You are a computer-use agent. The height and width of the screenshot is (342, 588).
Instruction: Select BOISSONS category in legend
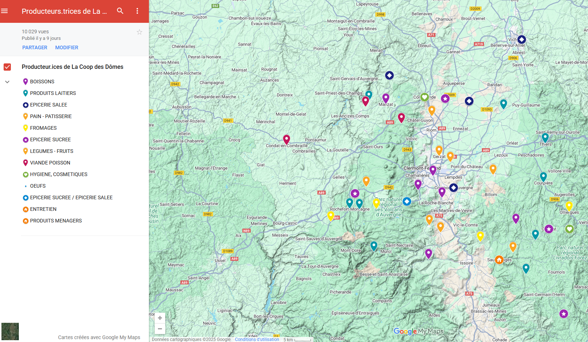pyautogui.click(x=42, y=82)
